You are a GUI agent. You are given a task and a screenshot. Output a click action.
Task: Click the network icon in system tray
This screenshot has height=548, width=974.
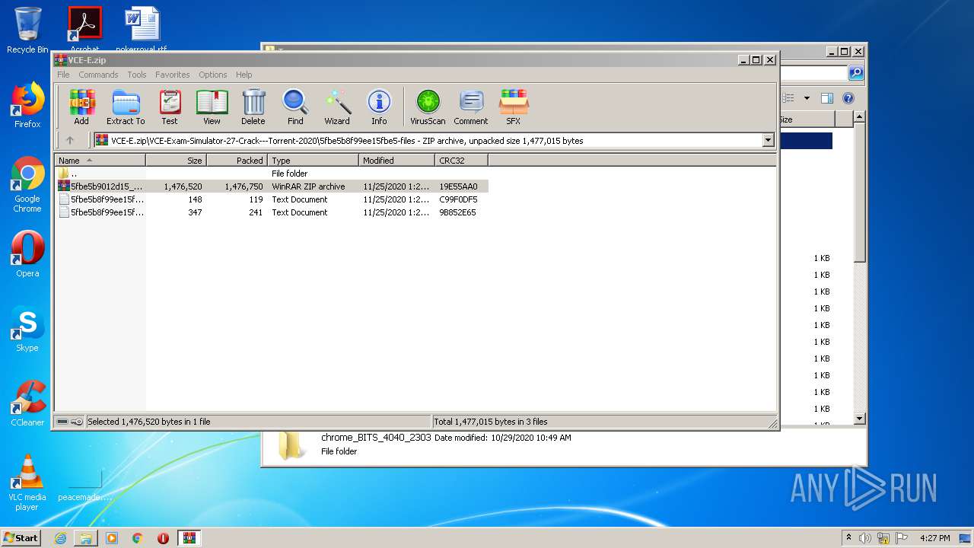click(x=883, y=538)
